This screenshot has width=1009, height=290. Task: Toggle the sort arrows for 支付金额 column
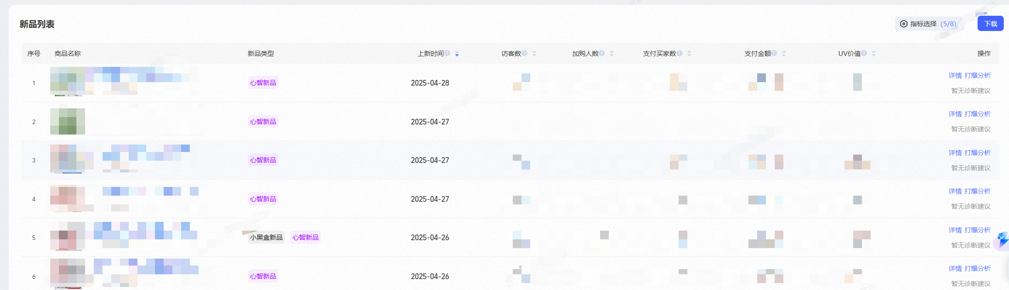pos(784,54)
